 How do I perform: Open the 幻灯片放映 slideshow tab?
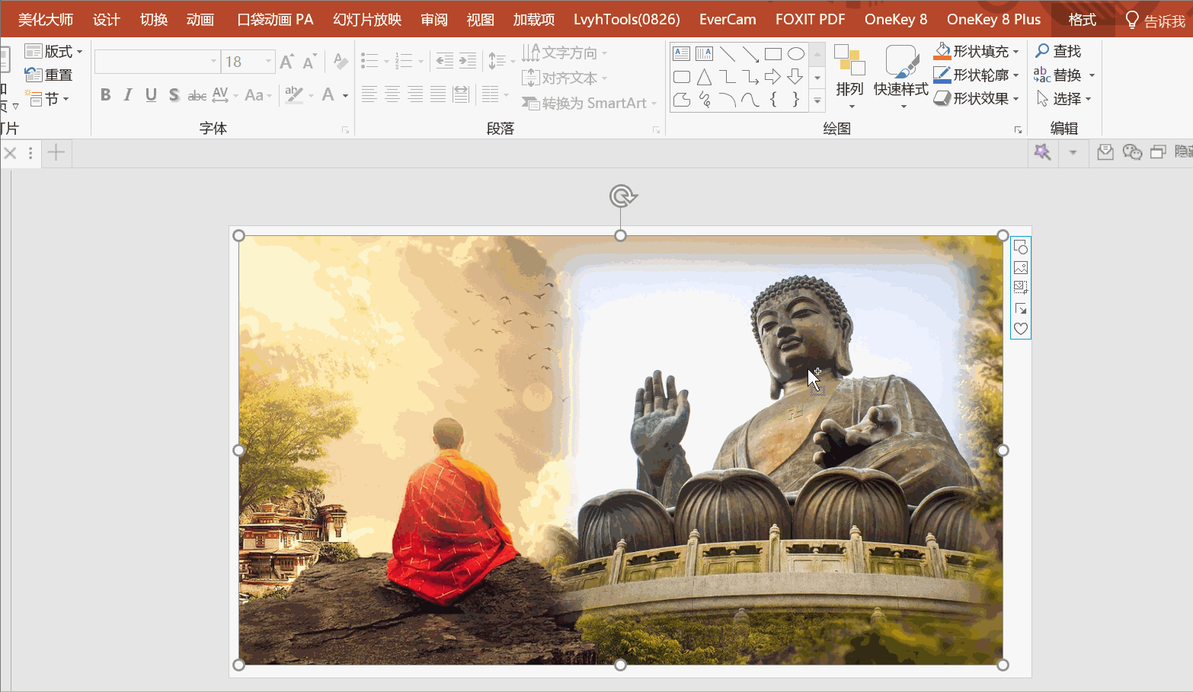click(x=367, y=20)
